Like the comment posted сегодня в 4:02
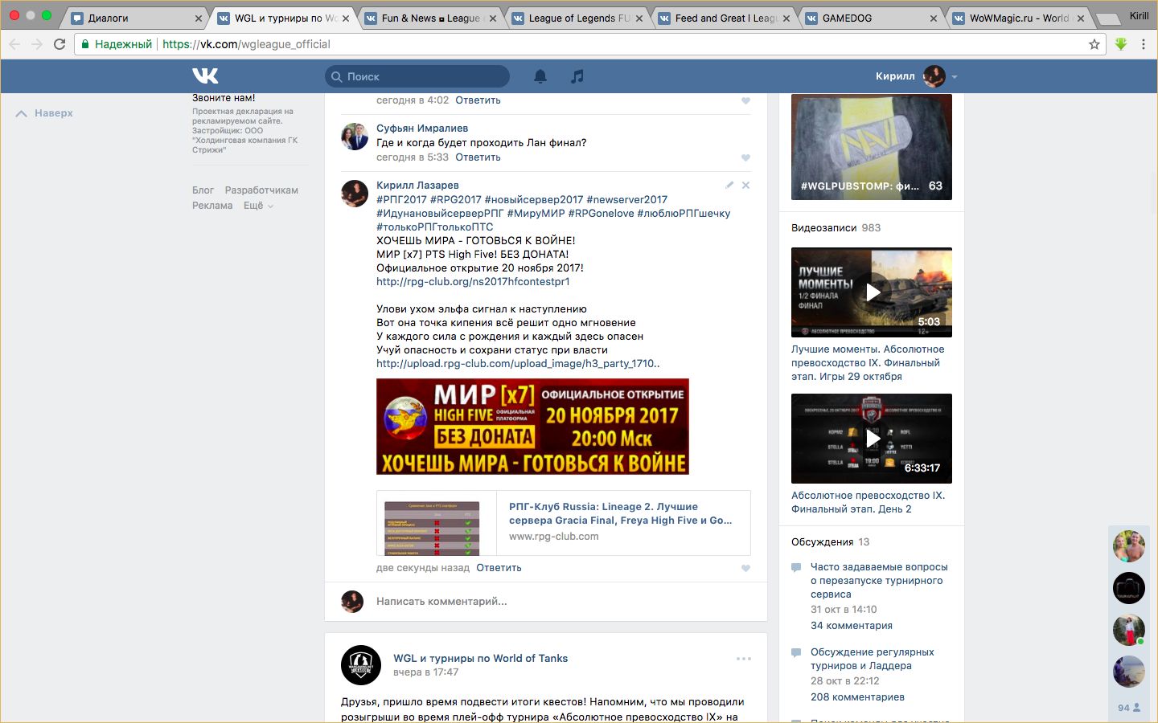Screen dimensions: 1158x723 (x=745, y=101)
